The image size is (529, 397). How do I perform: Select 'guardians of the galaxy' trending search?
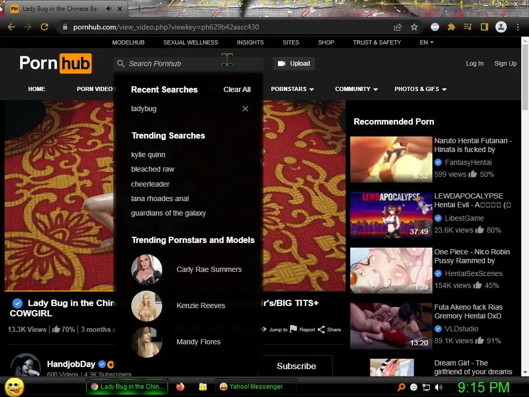168,213
